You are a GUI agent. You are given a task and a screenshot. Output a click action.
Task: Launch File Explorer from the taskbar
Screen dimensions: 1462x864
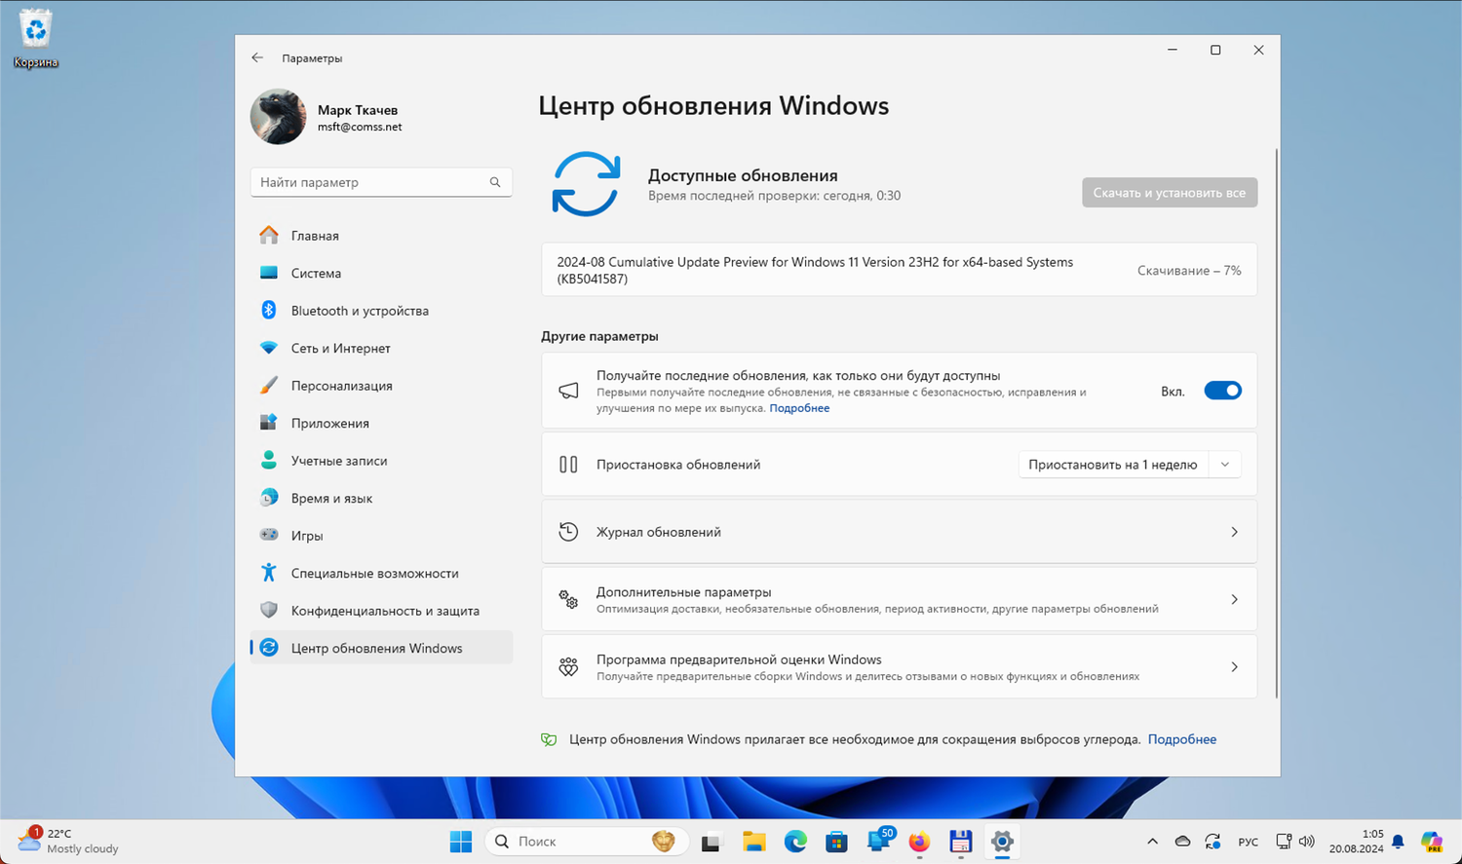point(753,842)
